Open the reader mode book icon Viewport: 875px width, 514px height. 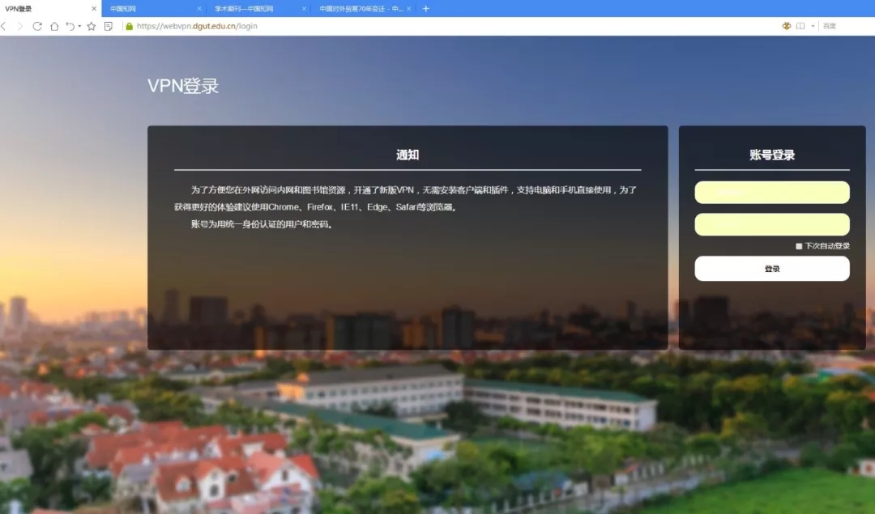tap(800, 26)
